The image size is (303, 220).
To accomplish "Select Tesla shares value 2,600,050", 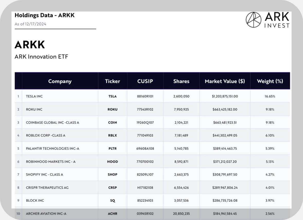I will pyautogui.click(x=181, y=96).
